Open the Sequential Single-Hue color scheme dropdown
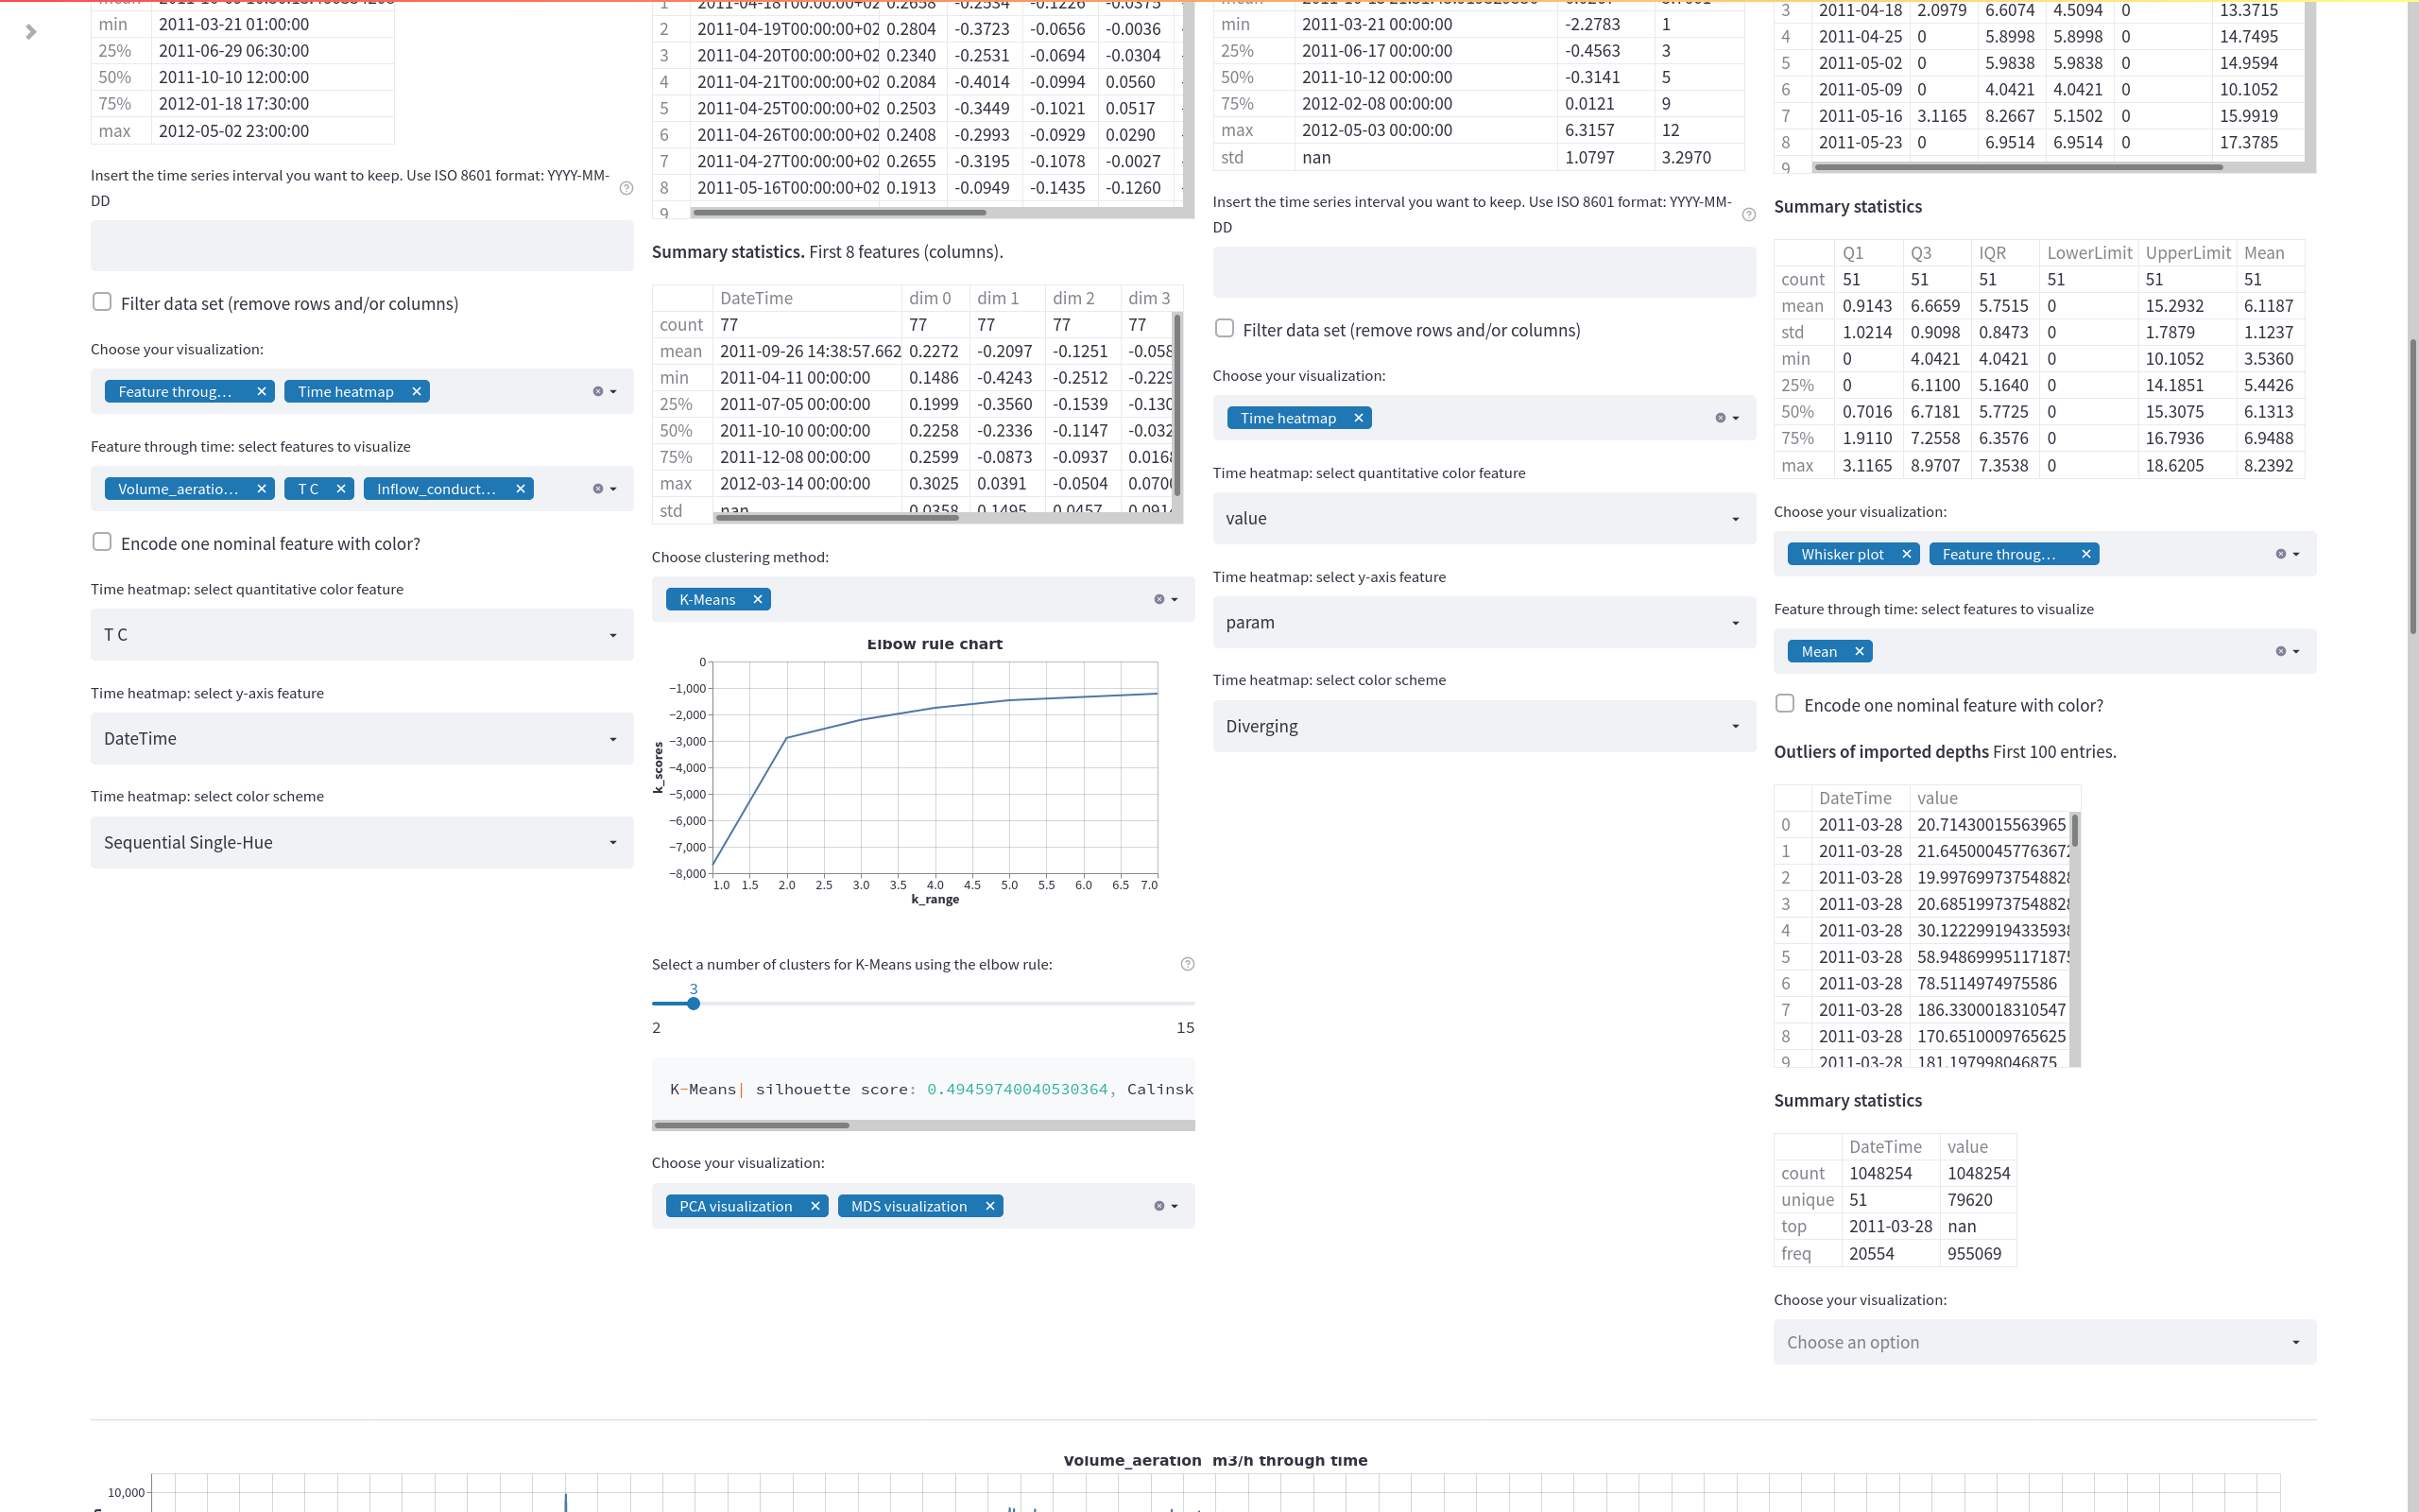Screen dimensions: 2419x1512 tap(362, 842)
